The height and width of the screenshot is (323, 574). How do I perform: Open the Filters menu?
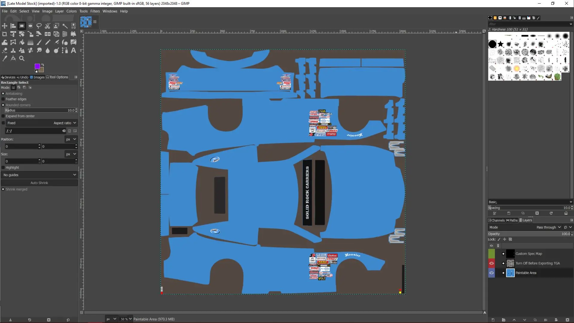point(95,11)
